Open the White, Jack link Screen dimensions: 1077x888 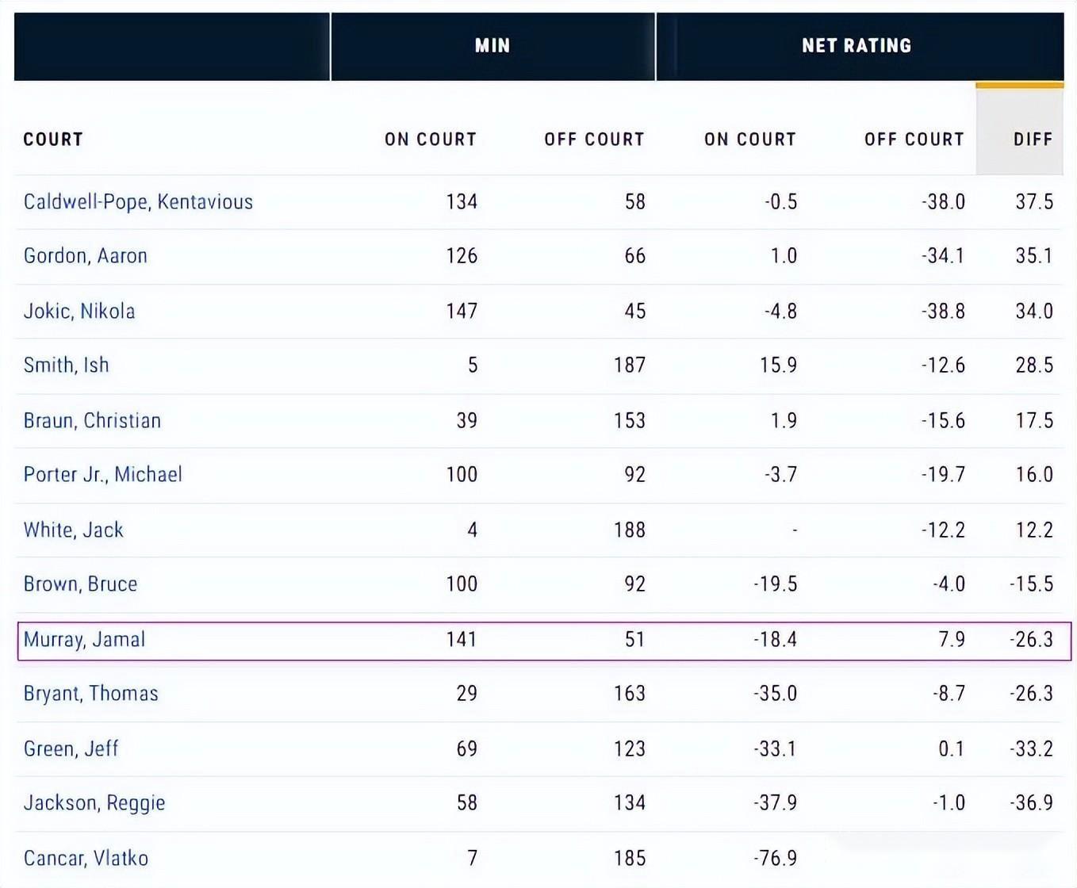click(74, 530)
